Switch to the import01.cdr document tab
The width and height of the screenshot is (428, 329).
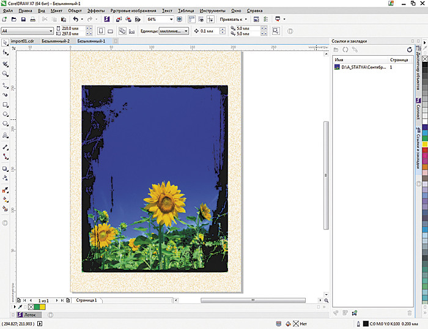click(x=23, y=40)
